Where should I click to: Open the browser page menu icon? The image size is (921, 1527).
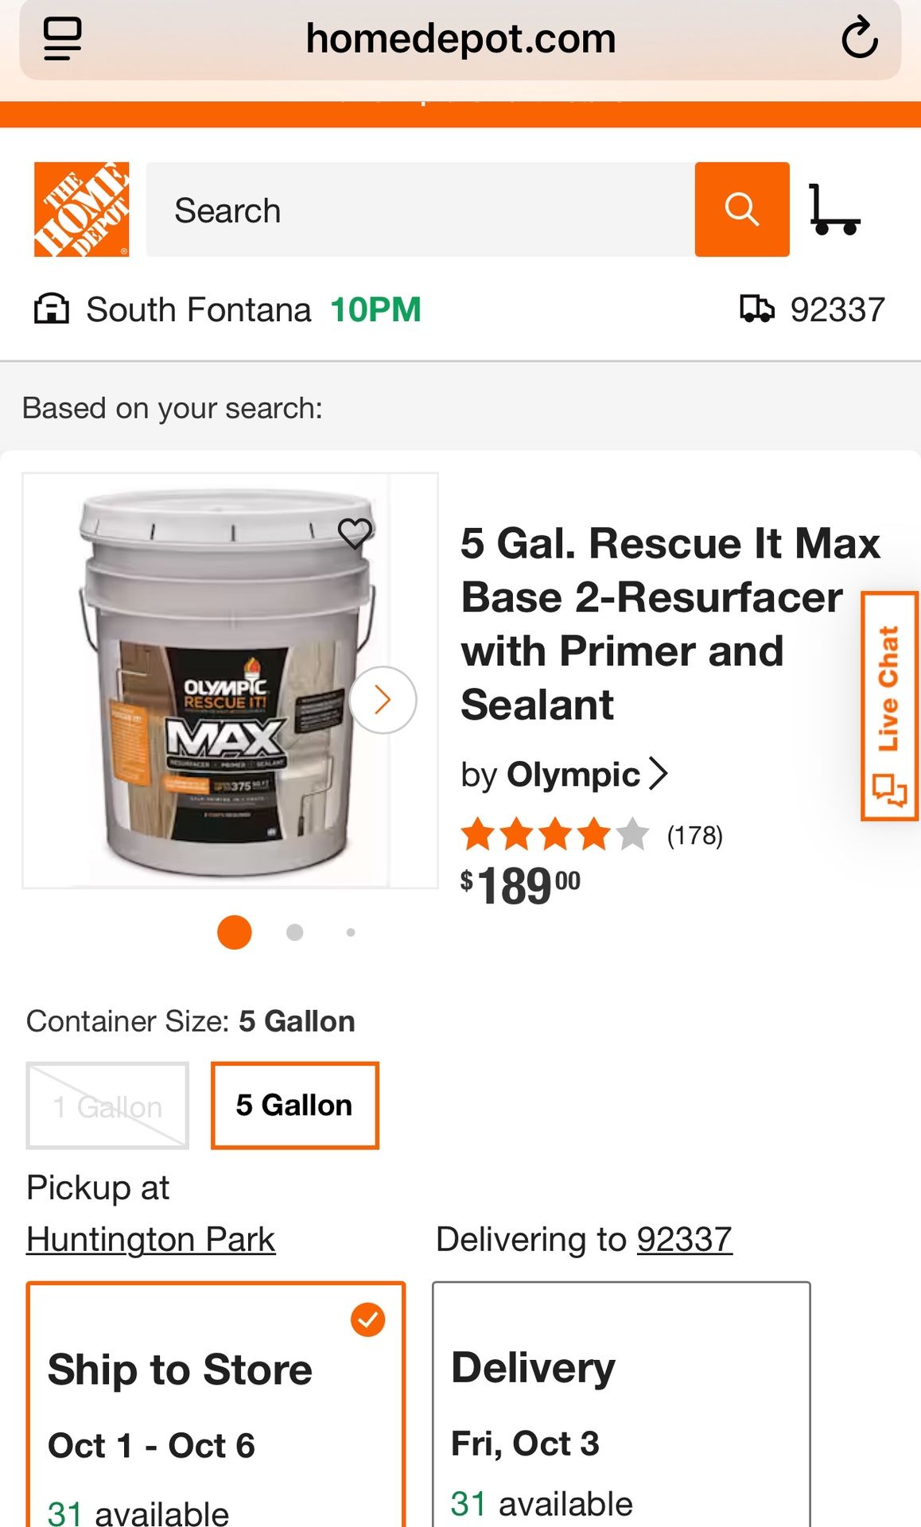63,38
